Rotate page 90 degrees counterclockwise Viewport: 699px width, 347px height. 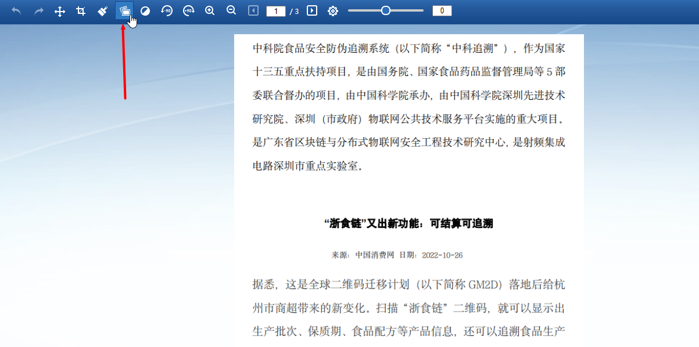click(167, 11)
